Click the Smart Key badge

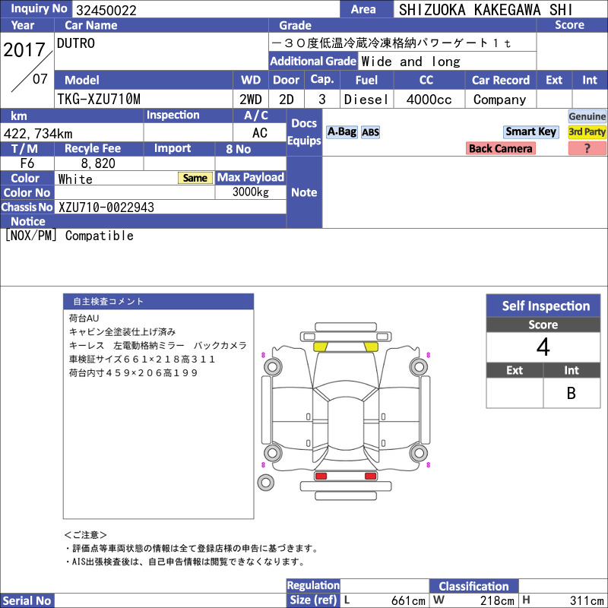coord(530,131)
